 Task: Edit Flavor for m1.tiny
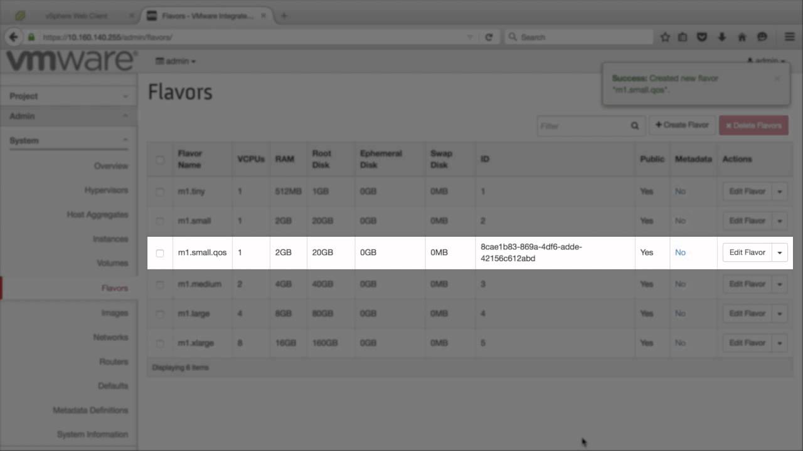[x=747, y=191]
